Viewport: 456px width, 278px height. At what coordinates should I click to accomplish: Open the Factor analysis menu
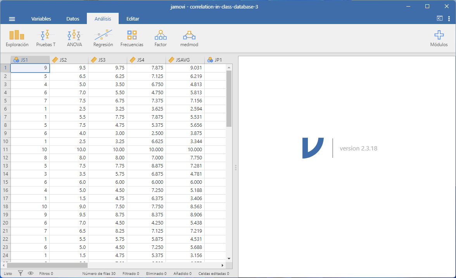pyautogui.click(x=160, y=38)
